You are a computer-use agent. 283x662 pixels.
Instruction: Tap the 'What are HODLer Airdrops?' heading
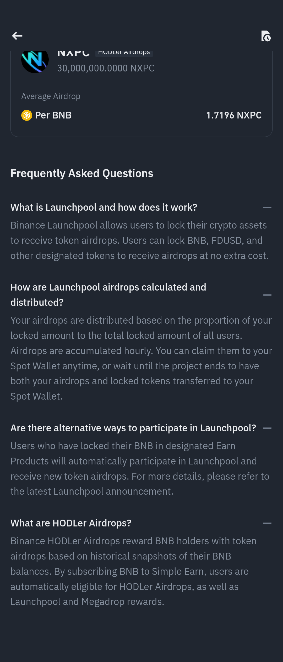pyautogui.click(x=71, y=523)
